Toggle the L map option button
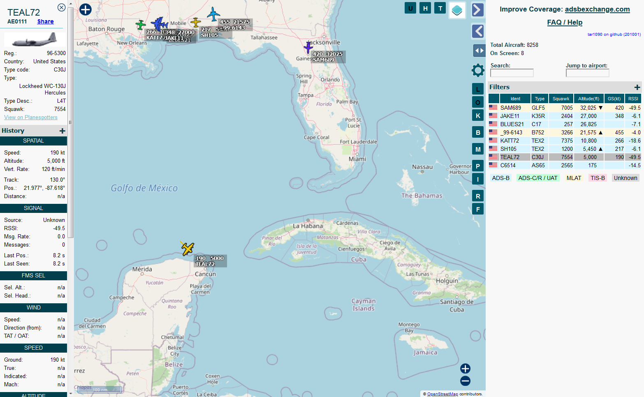Image resolution: width=644 pixels, height=397 pixels. coord(478,89)
